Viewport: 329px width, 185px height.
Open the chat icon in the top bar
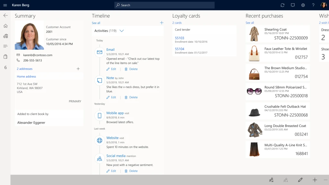click(x=293, y=5)
